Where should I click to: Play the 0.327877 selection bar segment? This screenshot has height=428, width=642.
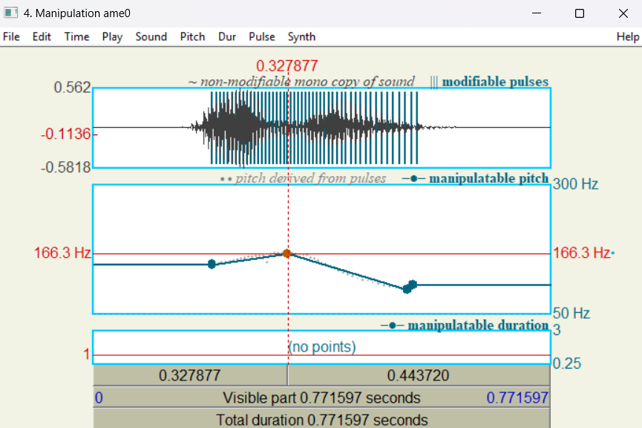point(190,375)
